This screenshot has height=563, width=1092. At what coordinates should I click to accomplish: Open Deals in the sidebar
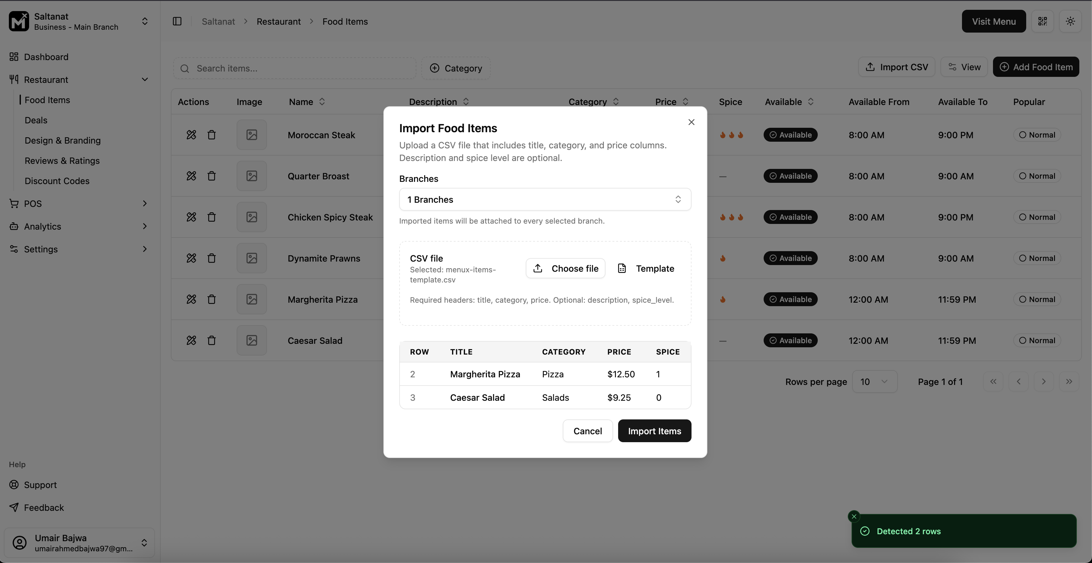pos(36,121)
